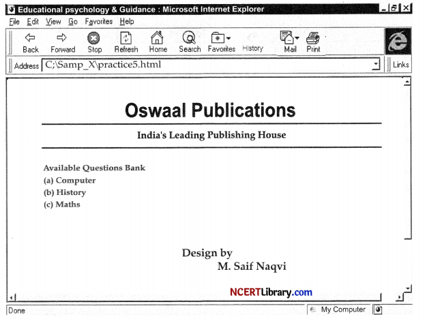Open the File menu
This screenshot has width=427, height=321.
(14, 22)
